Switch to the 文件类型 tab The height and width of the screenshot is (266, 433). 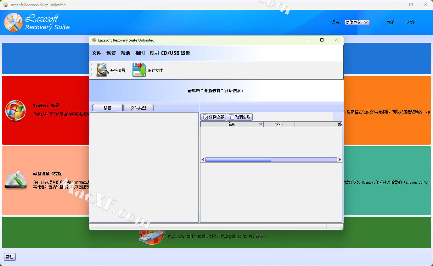click(138, 108)
